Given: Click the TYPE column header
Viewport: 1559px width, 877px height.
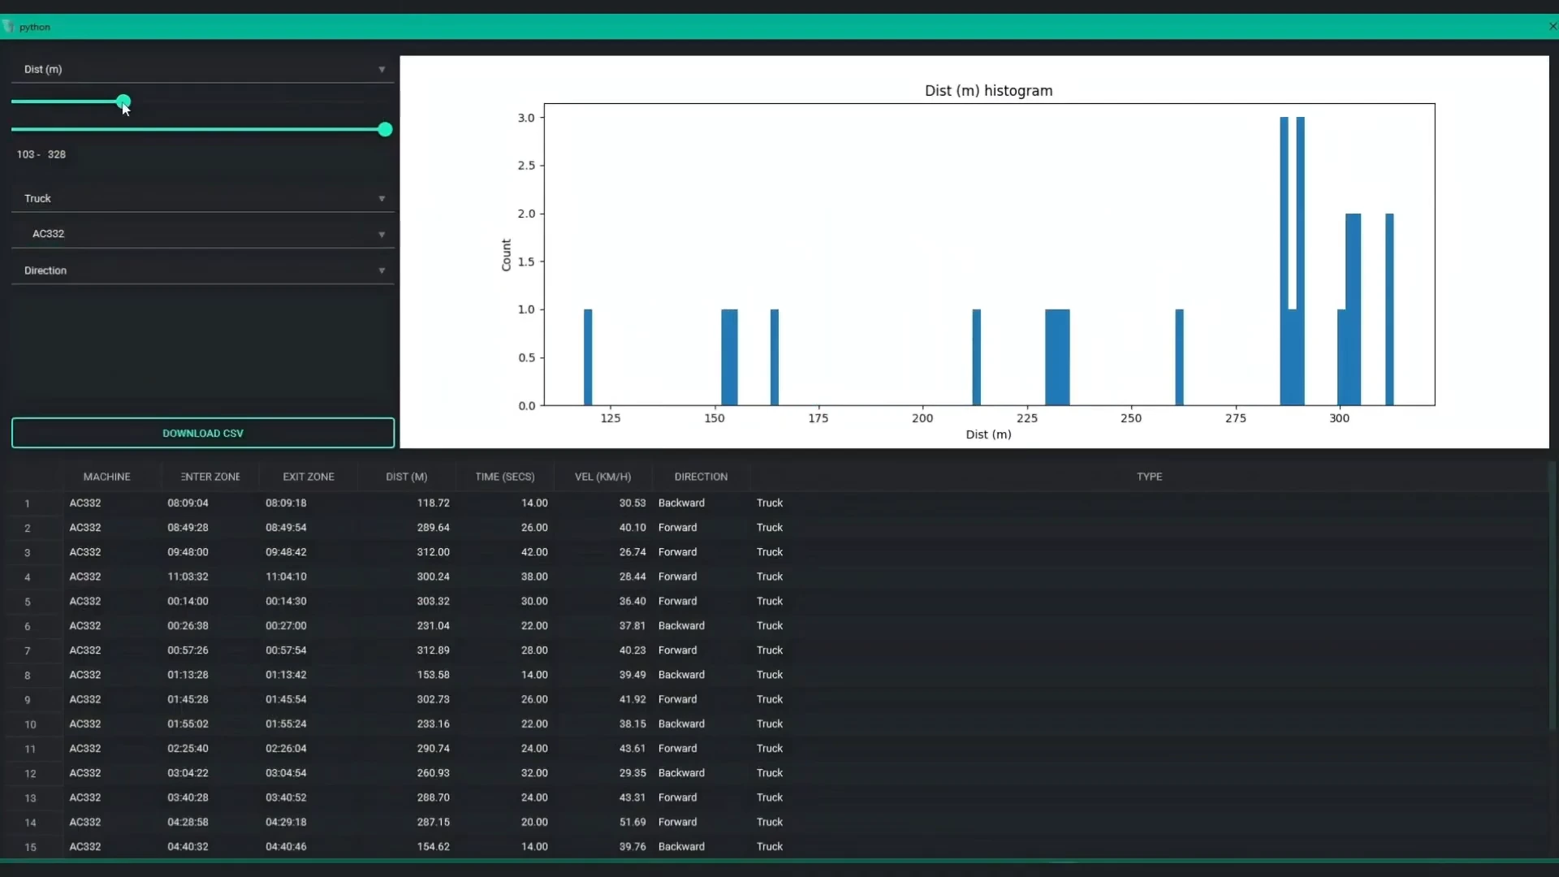Looking at the screenshot, I should tap(1148, 477).
